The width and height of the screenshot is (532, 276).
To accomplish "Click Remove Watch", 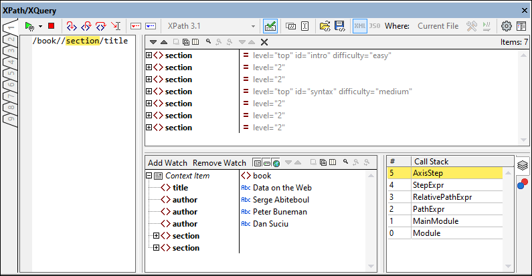I will coord(219,162).
